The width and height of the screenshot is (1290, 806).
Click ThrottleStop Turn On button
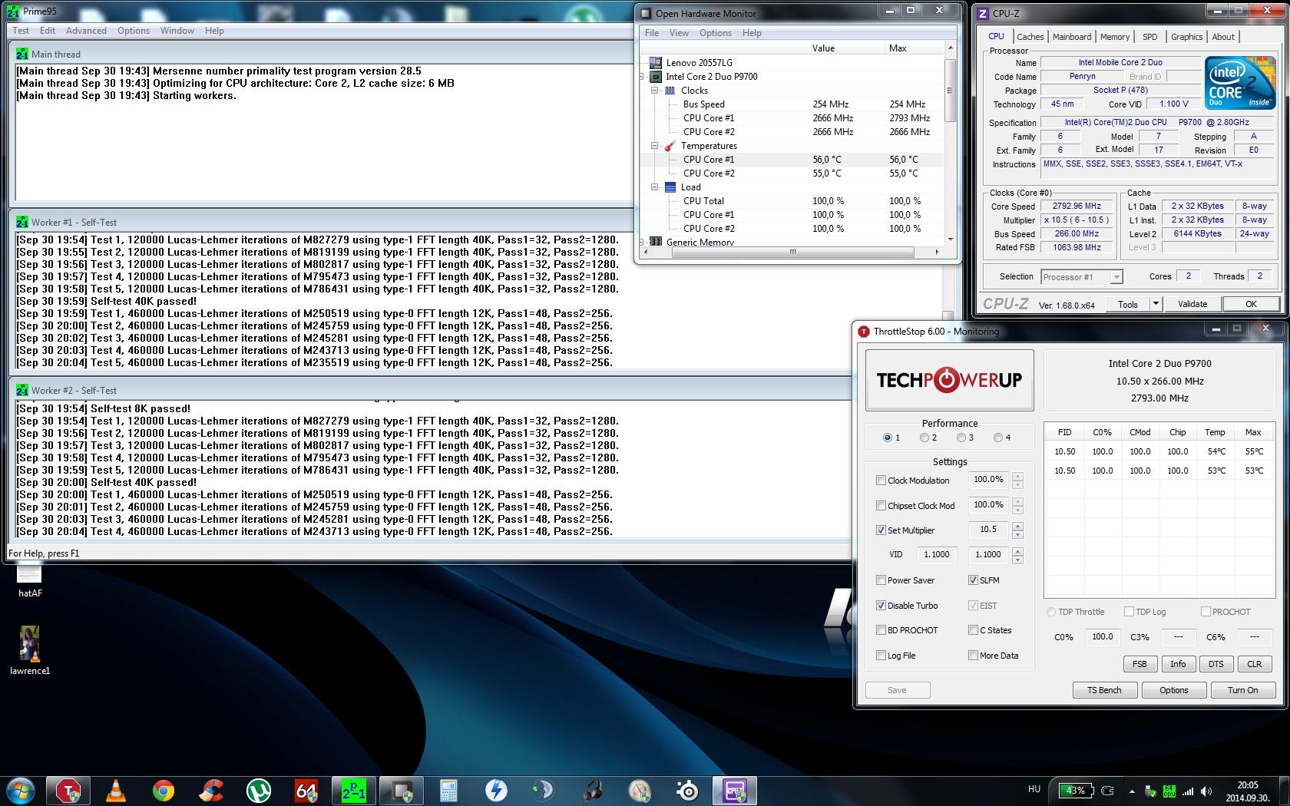(1242, 690)
